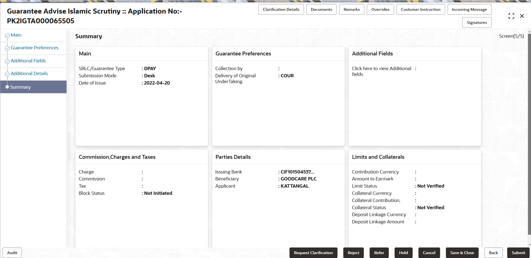Open the Commission,Charges and Taxes card title
This screenshot has height=258, width=531.
117,157
